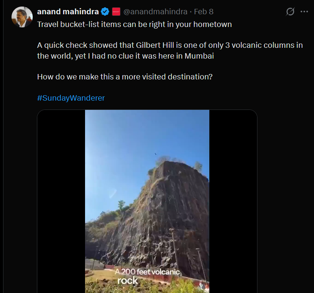Image resolution: width=314 pixels, height=293 pixels.
Task: Click the "A 200 feet volcanic rock" caption
Action: pyautogui.click(x=147, y=276)
